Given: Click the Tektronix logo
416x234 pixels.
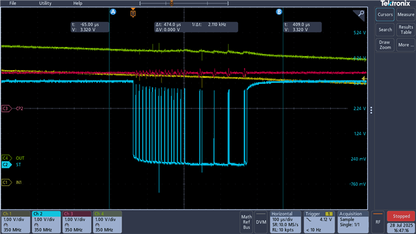Looking at the screenshot, I should tap(395, 3).
